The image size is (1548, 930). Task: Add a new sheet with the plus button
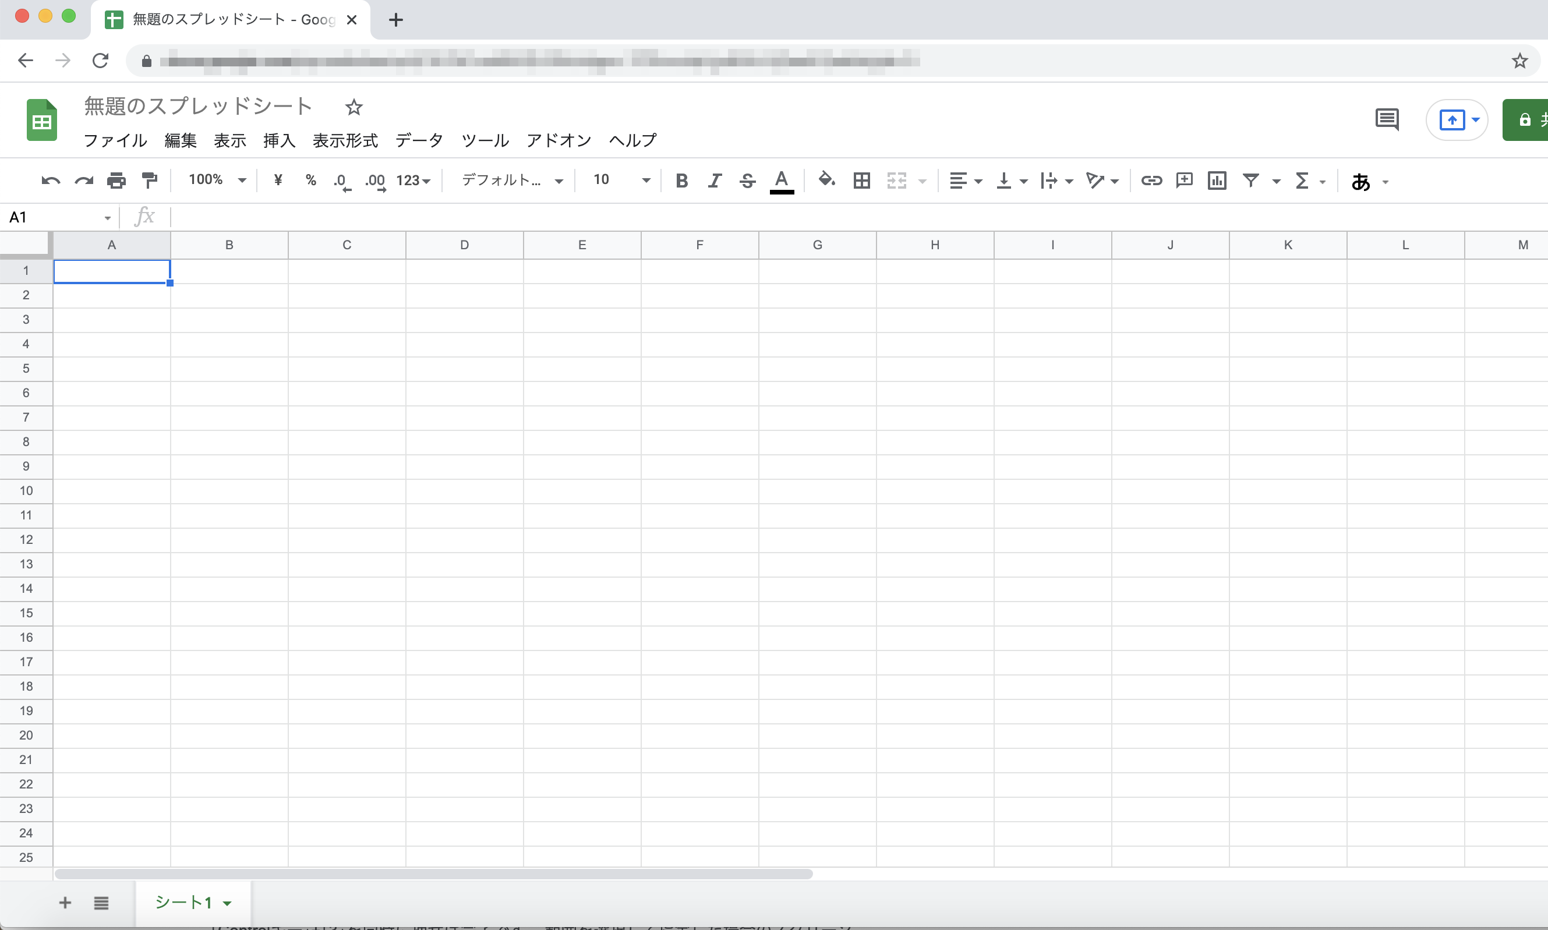(x=64, y=903)
